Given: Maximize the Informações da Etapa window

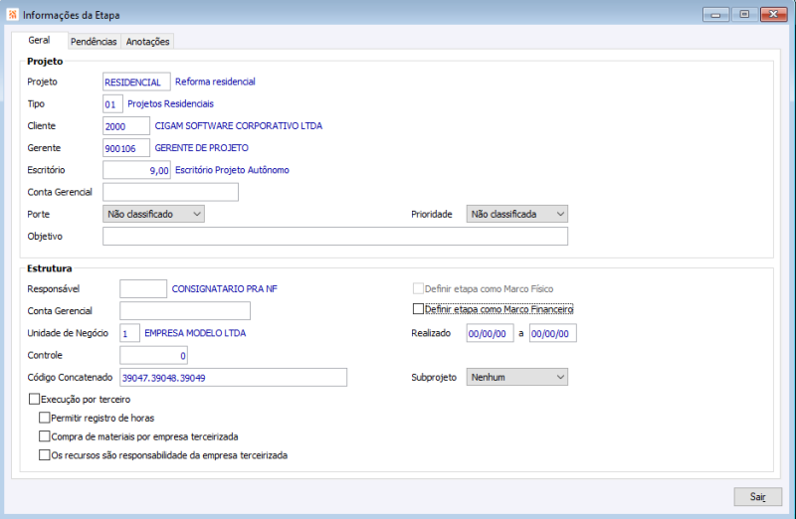Looking at the screenshot, I should pyautogui.click(x=744, y=15).
